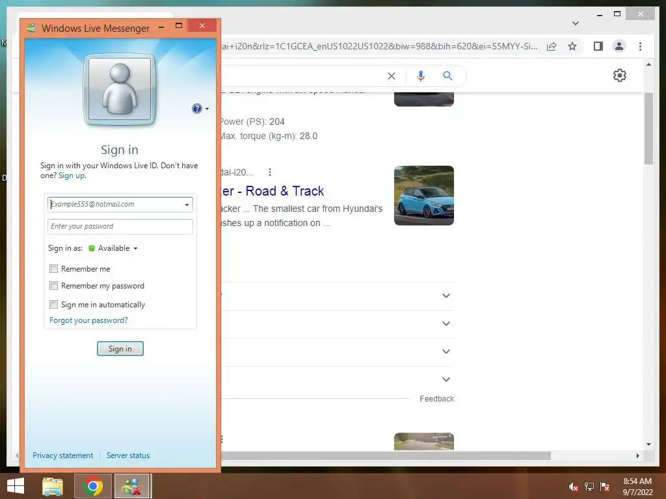Open File Explorer from taskbar

(x=53, y=486)
